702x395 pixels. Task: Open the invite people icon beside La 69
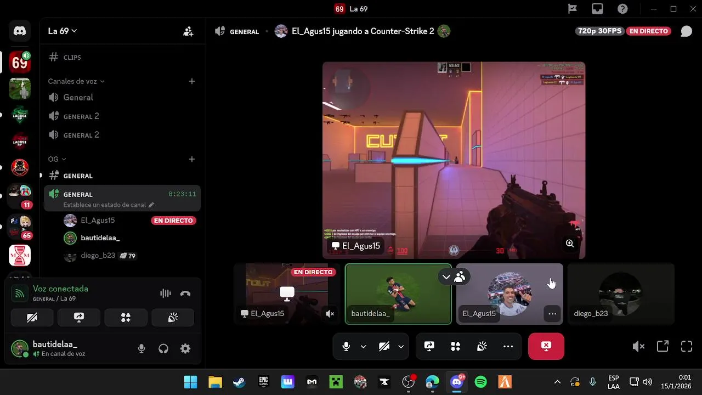pos(188,31)
